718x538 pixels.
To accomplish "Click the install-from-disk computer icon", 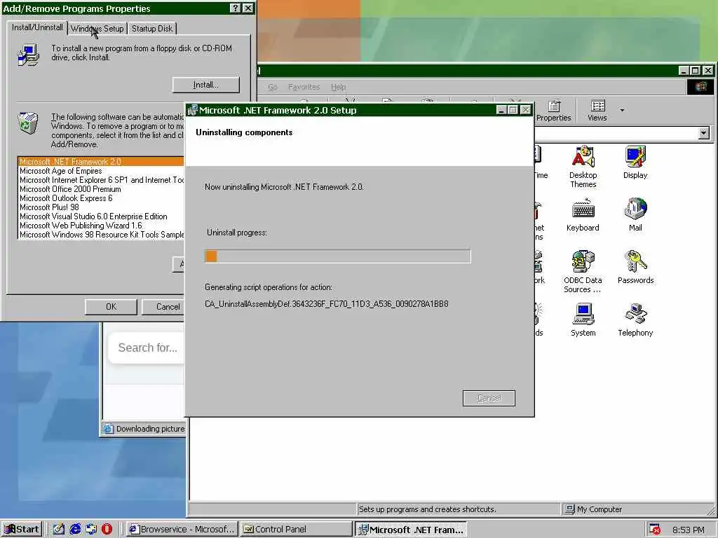I will pos(28,55).
